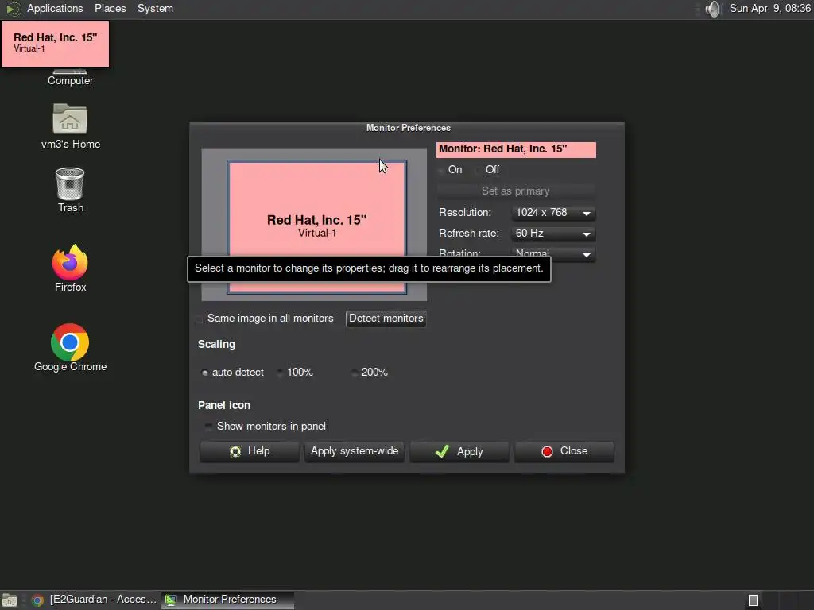Open the Places menu
Screen dimensions: 814x610
[110, 8]
